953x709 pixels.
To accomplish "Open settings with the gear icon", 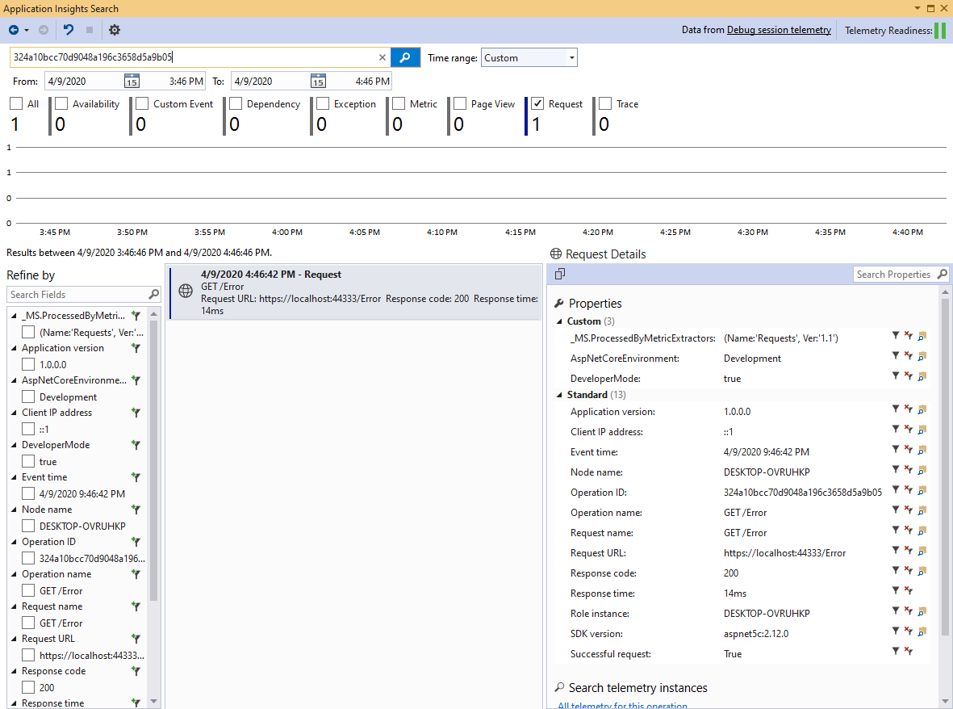I will tap(115, 30).
